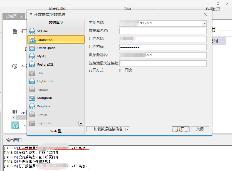This screenshot has height=171, width=232.
Task: Click the DB2 database icon
Action: [32, 73]
